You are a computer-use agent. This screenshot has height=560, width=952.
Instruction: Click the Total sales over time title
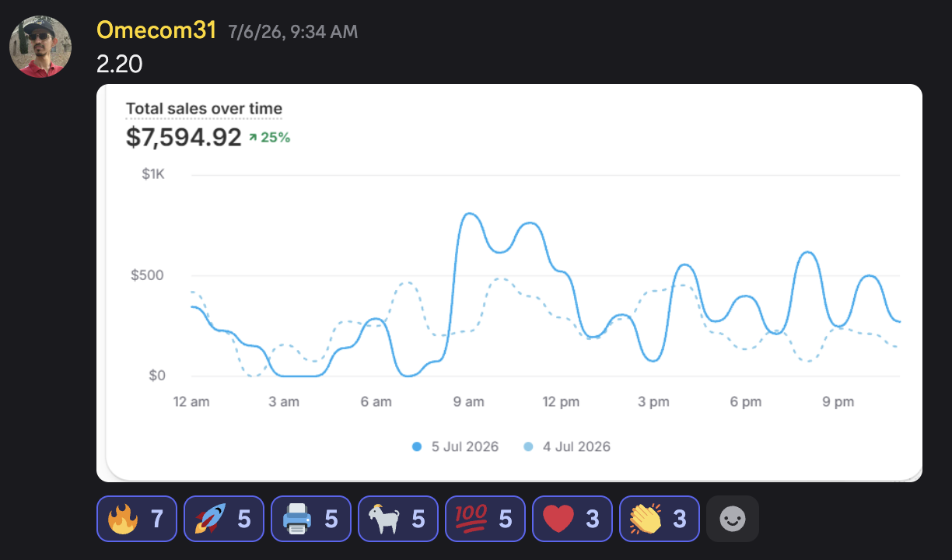pyautogui.click(x=204, y=109)
